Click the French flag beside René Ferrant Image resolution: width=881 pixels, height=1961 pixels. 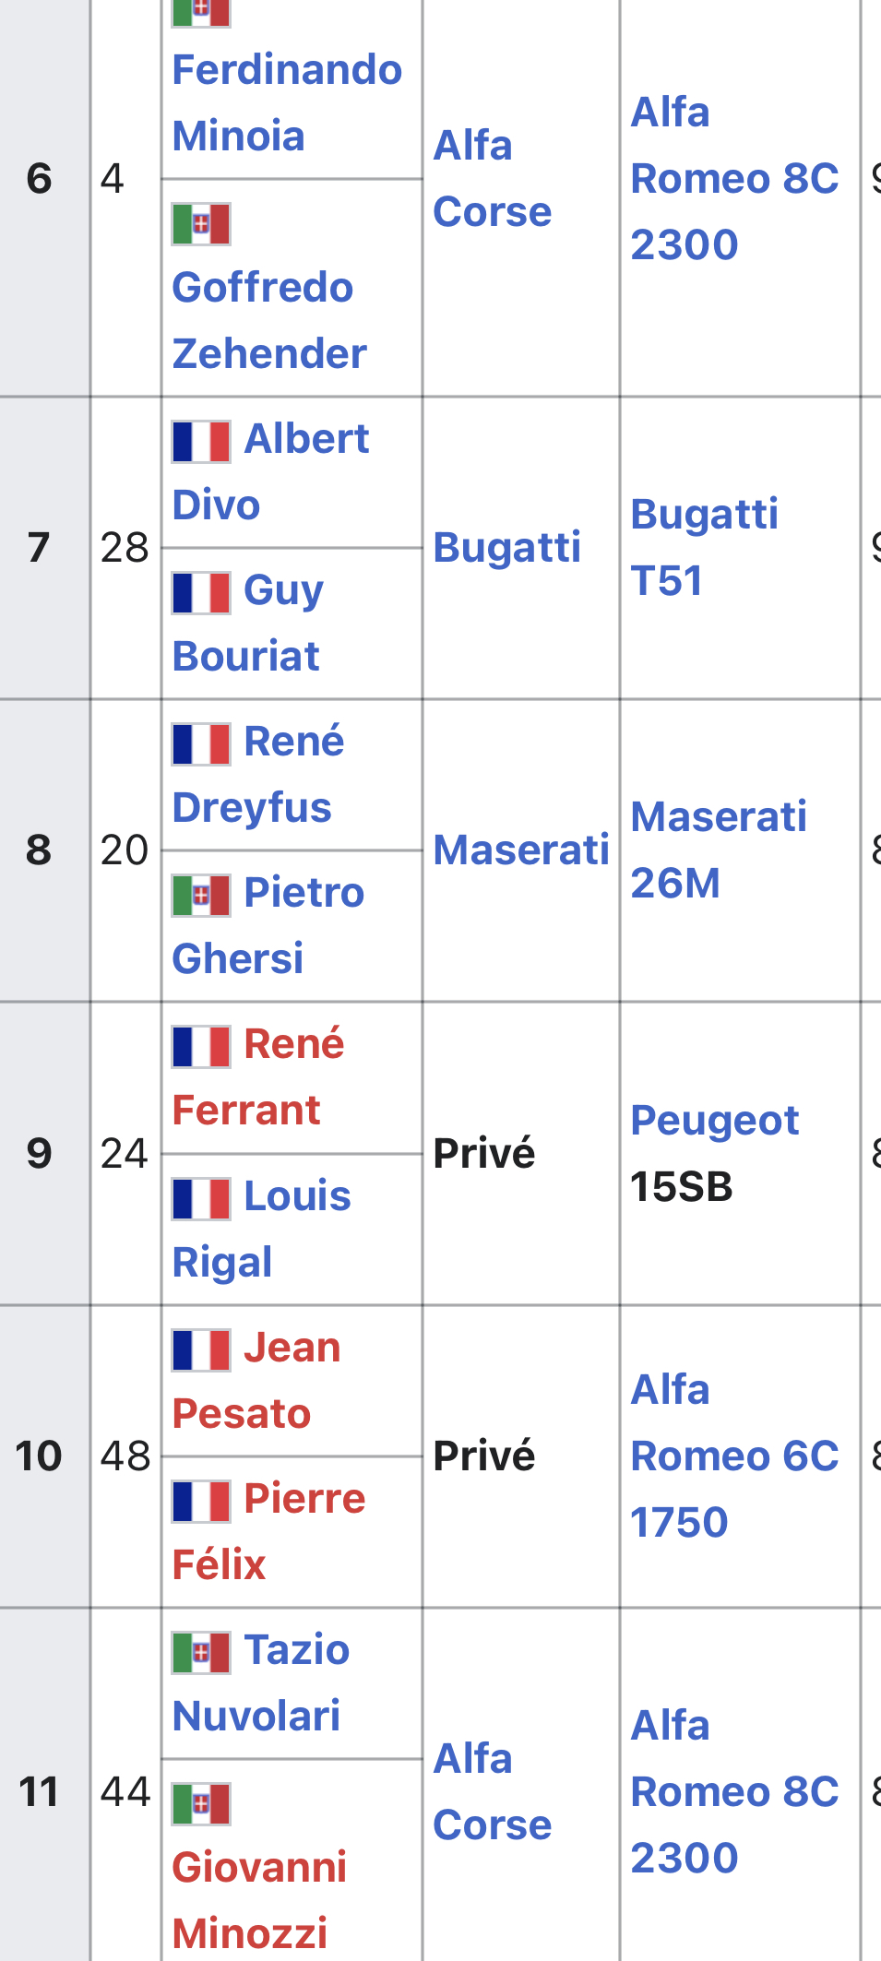[x=201, y=1047]
